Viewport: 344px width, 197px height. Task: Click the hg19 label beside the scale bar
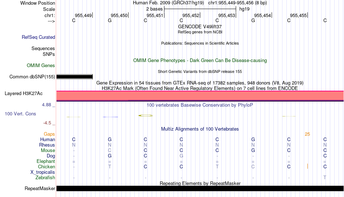(244, 9)
